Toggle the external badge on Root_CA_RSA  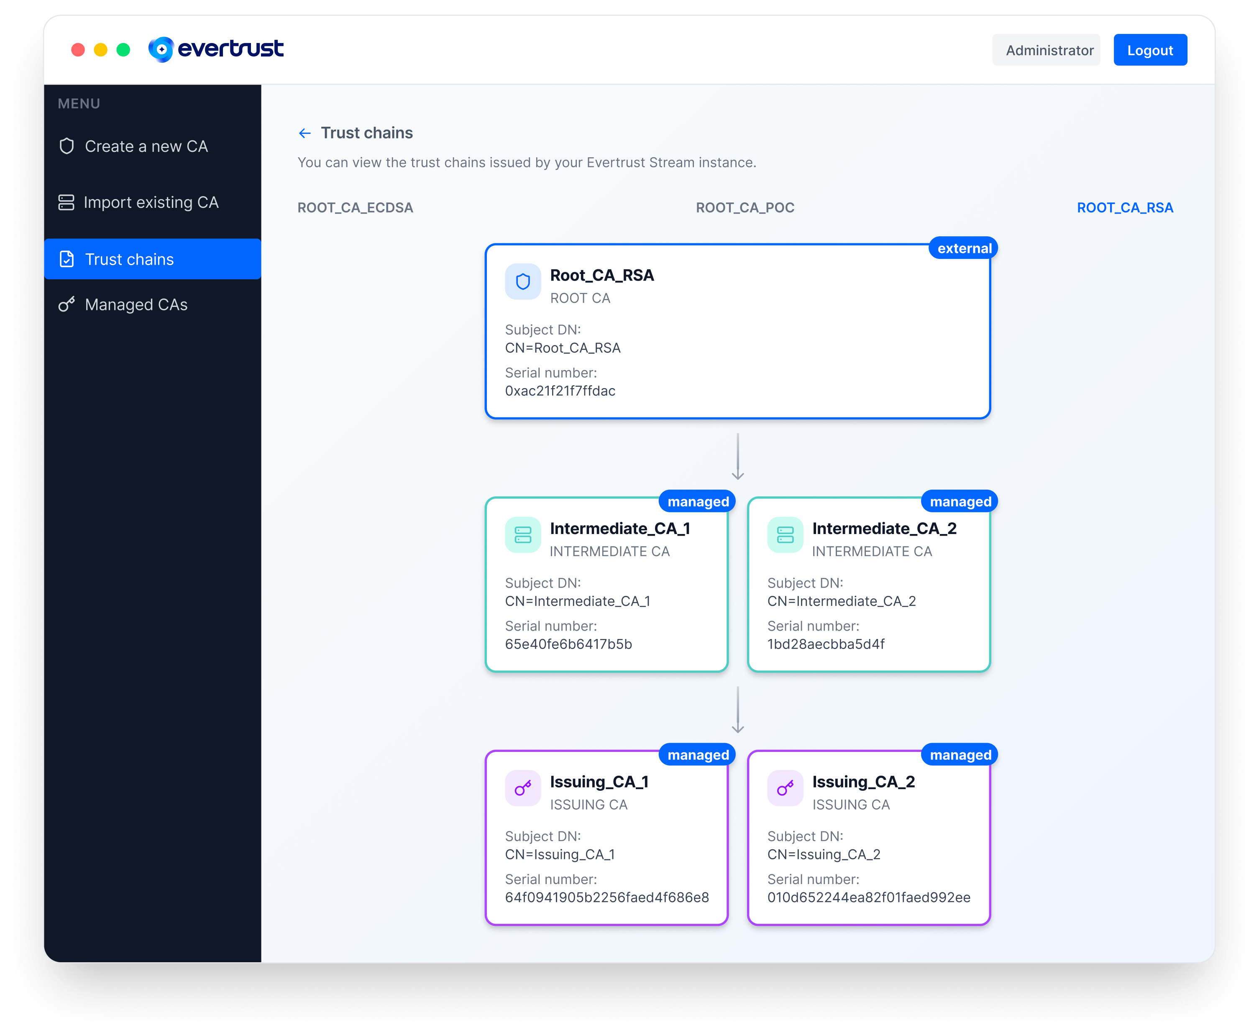[962, 248]
